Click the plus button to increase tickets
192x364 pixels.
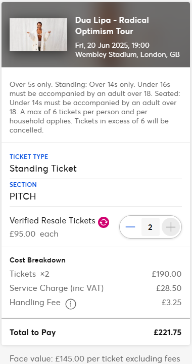171,227
